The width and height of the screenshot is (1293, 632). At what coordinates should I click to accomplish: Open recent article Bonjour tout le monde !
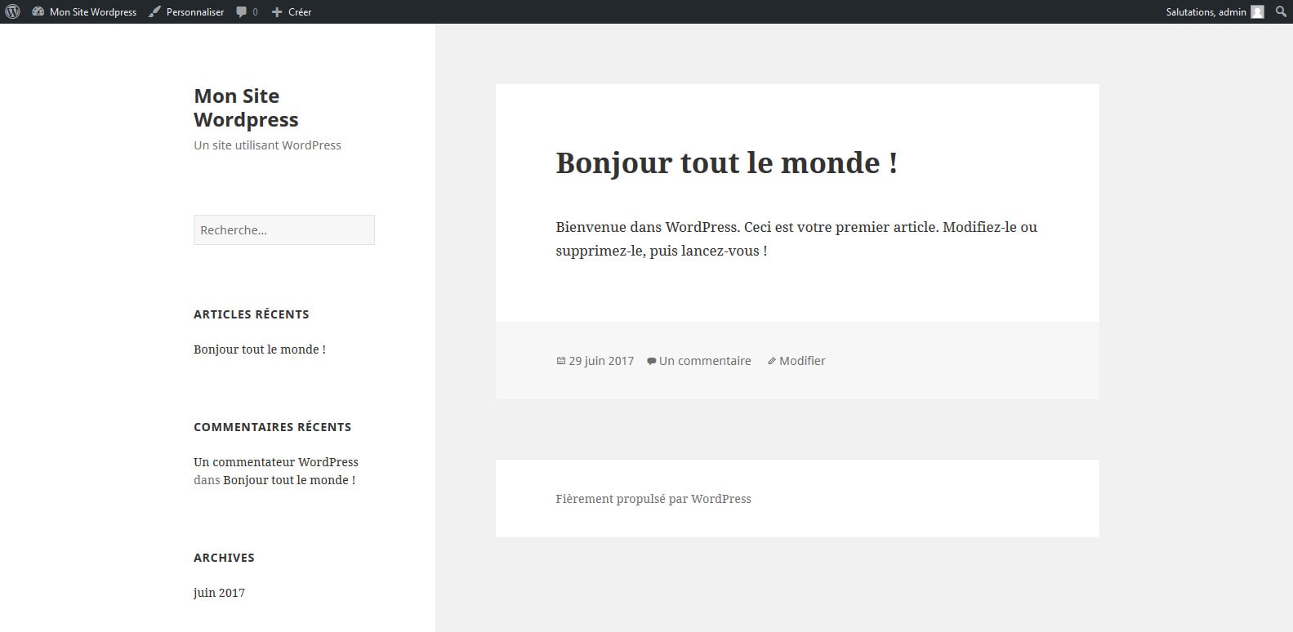tap(260, 349)
